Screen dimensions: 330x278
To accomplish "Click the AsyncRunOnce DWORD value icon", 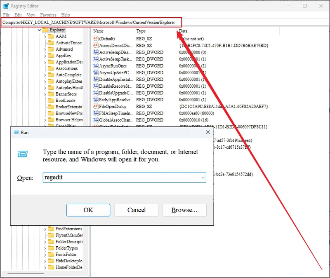I will (x=96, y=65).
